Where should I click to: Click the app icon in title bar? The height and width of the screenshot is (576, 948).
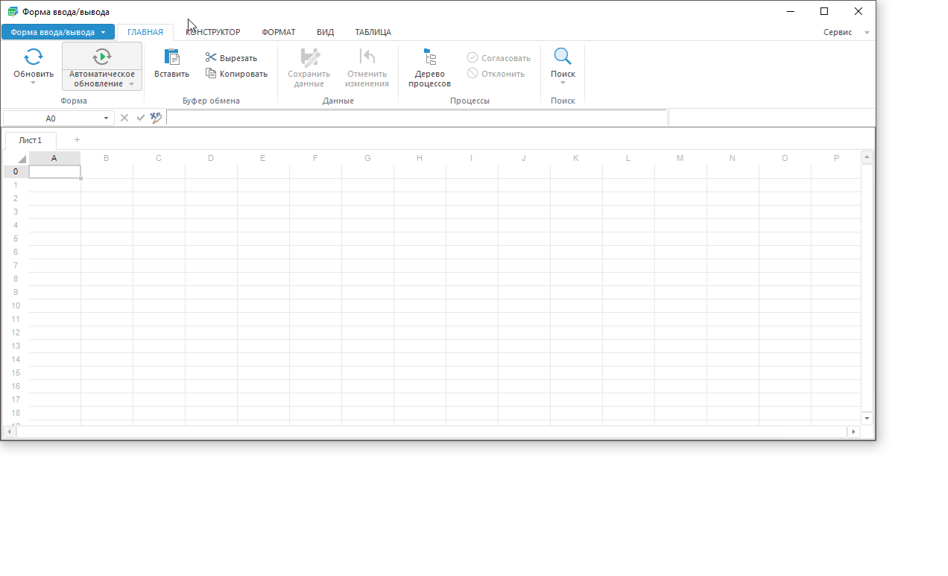[13, 11]
